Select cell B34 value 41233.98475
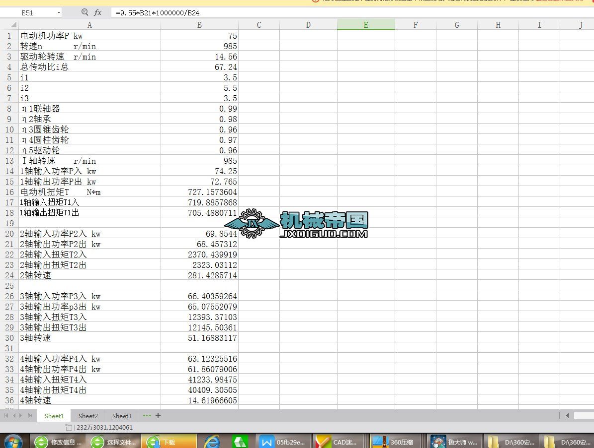Viewport: 594px width, 448px height. pyautogui.click(x=200, y=379)
